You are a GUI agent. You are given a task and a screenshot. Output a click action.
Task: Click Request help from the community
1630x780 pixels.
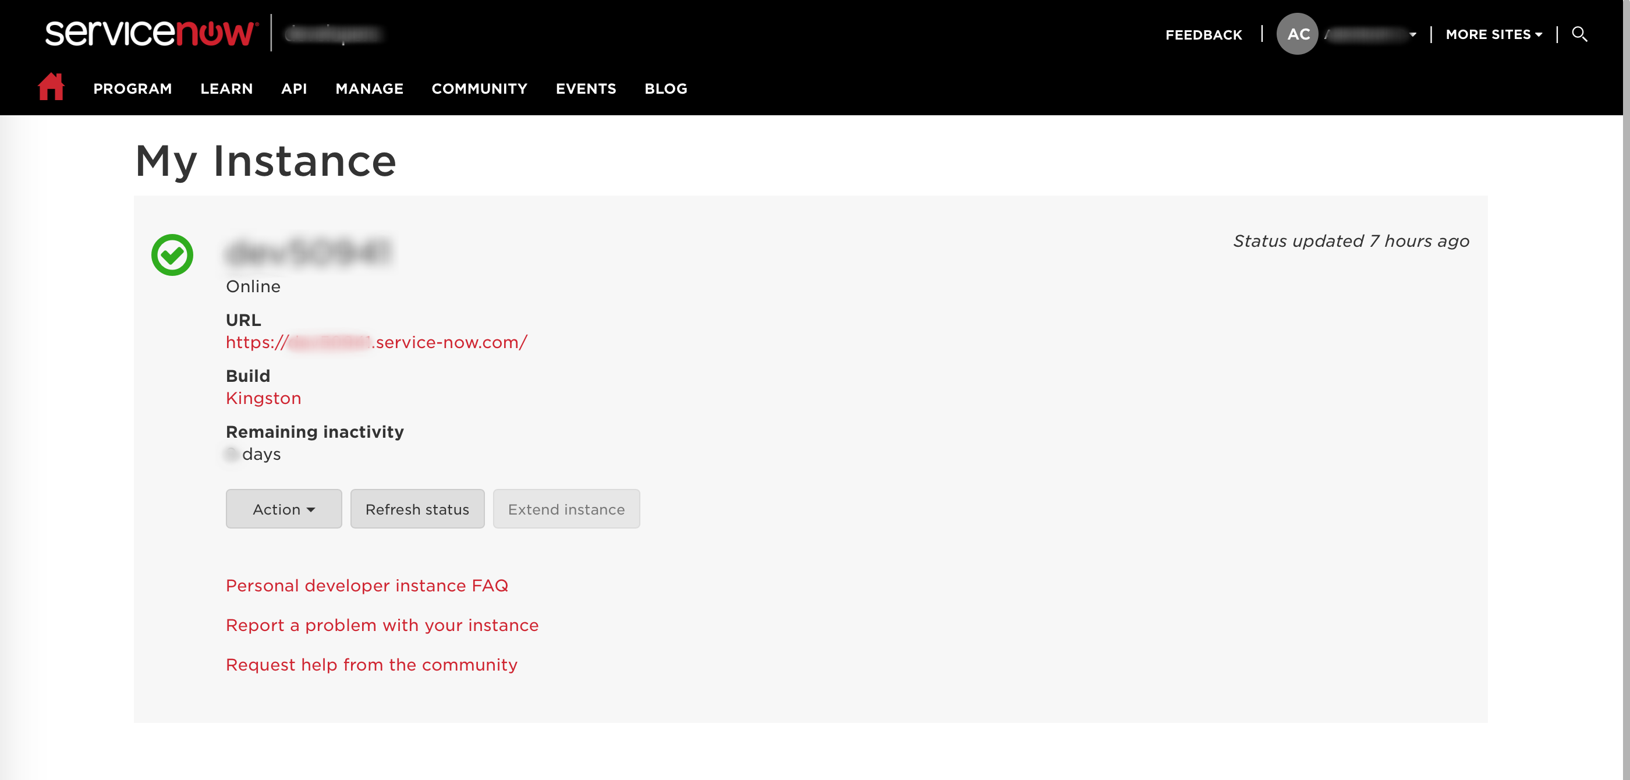point(371,665)
